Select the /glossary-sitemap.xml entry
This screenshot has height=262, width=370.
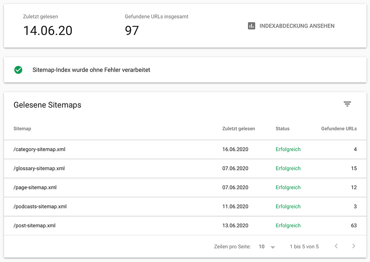click(39, 169)
